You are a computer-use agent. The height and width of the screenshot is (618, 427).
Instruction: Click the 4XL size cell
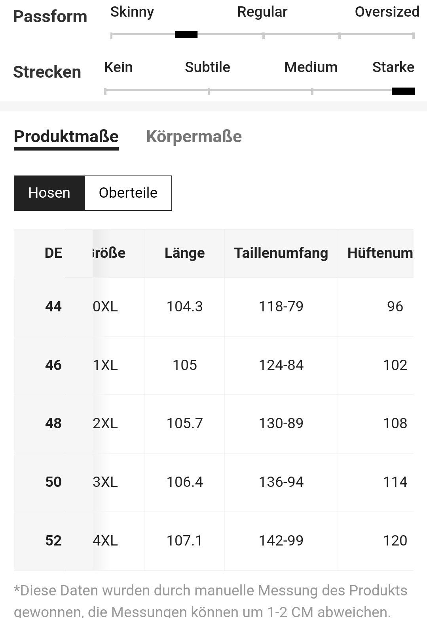(105, 541)
